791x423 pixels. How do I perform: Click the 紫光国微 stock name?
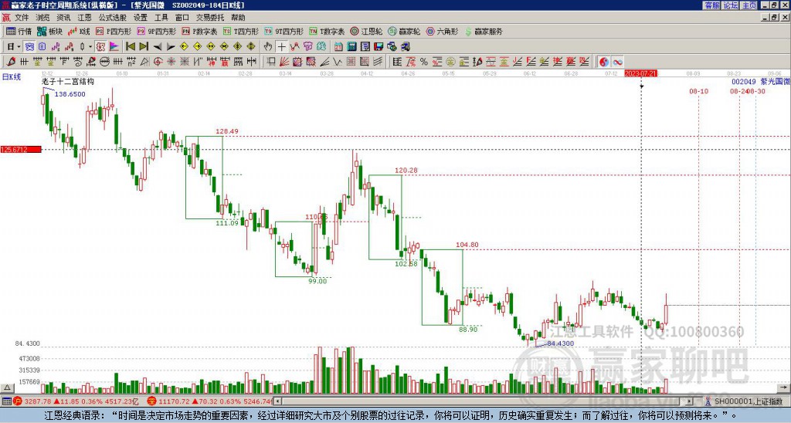tap(775, 81)
